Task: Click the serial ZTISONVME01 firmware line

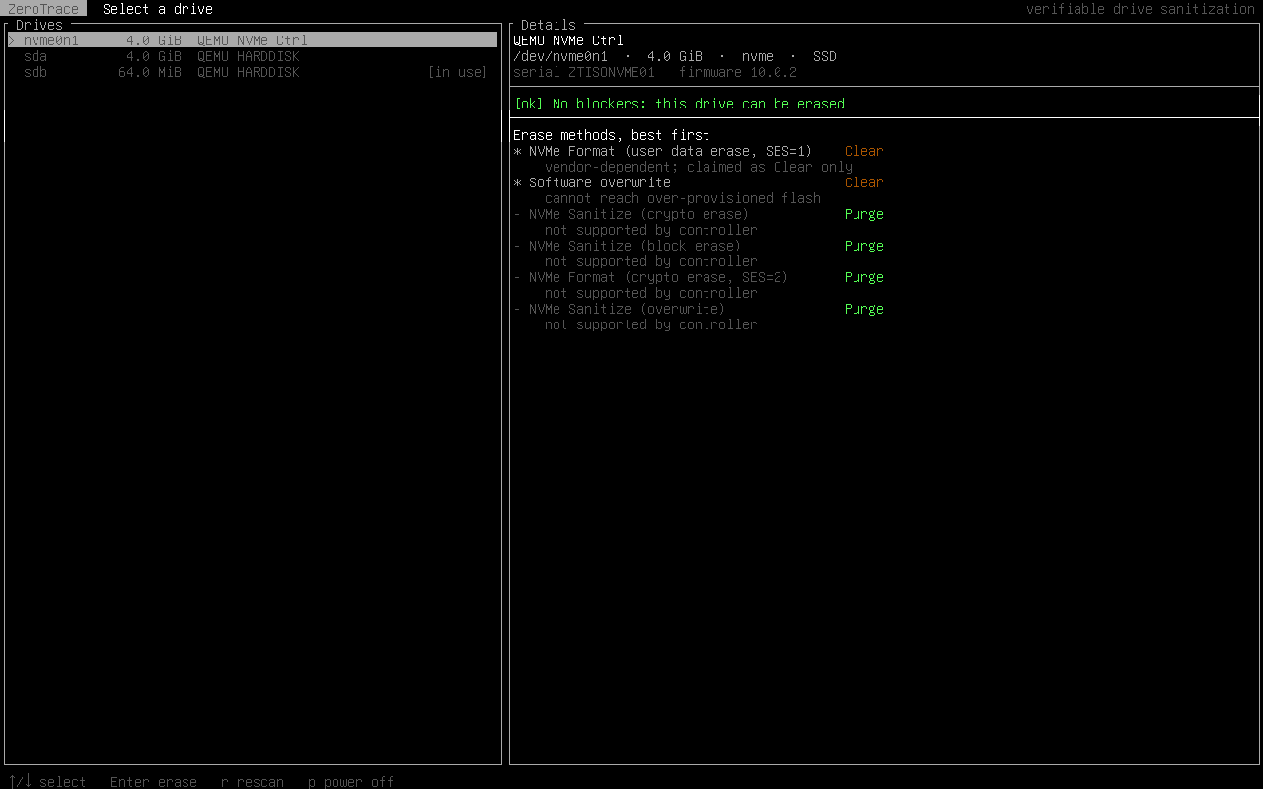Action: (655, 72)
